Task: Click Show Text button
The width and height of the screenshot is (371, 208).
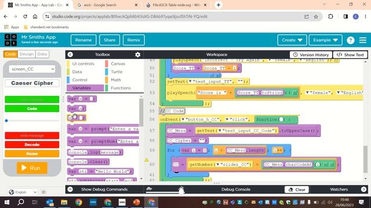Action: pos(350,55)
